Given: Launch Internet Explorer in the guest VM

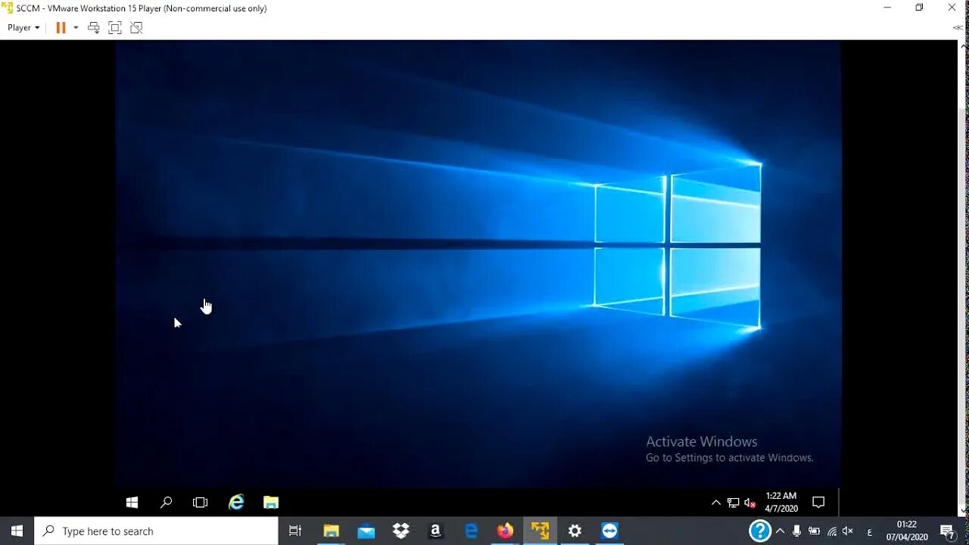Looking at the screenshot, I should point(236,502).
